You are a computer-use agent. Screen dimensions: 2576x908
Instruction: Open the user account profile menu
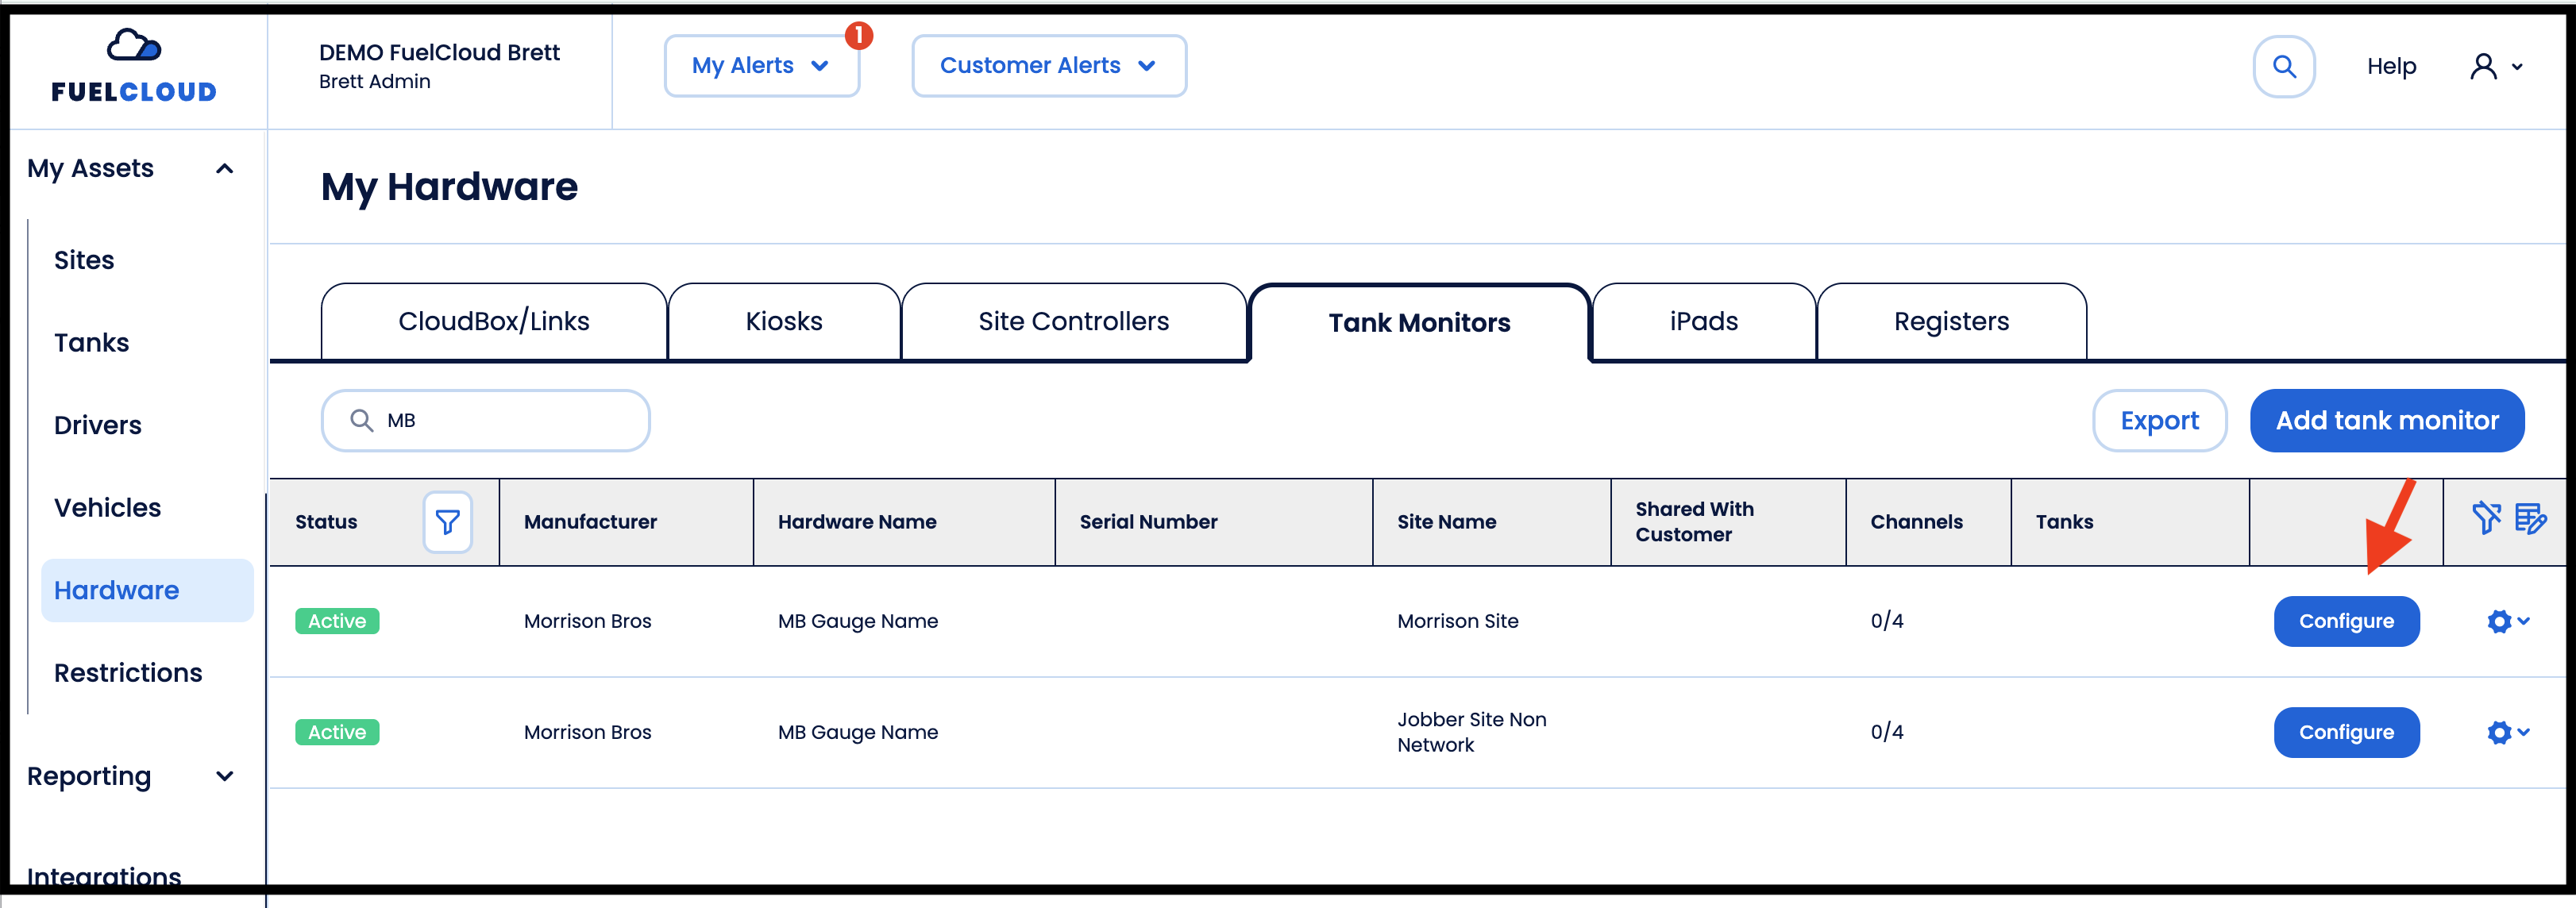click(x=2496, y=66)
